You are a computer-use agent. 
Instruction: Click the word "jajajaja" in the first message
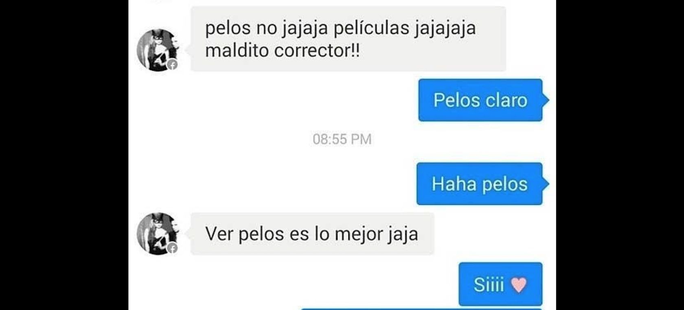445,28
